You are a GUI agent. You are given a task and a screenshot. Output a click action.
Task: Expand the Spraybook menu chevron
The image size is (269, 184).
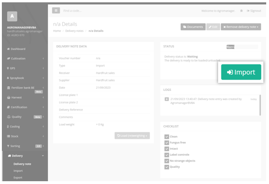(43, 78)
